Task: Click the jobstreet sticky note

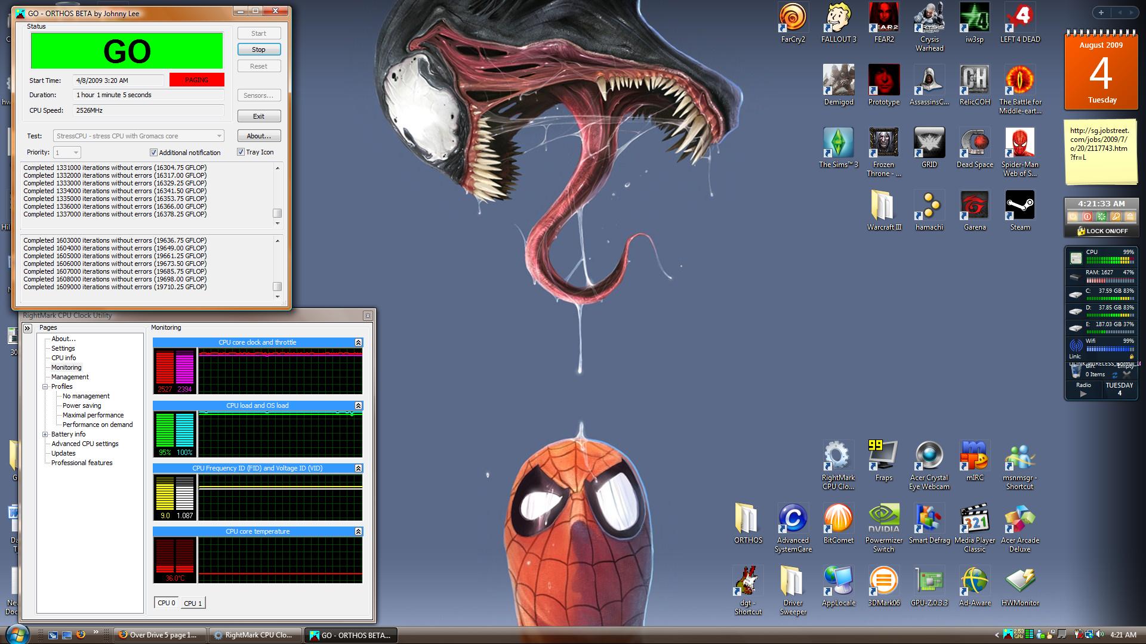Action: (1100, 153)
